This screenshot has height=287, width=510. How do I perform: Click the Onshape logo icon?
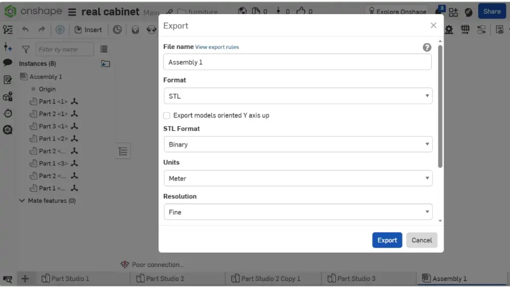[x=10, y=11]
